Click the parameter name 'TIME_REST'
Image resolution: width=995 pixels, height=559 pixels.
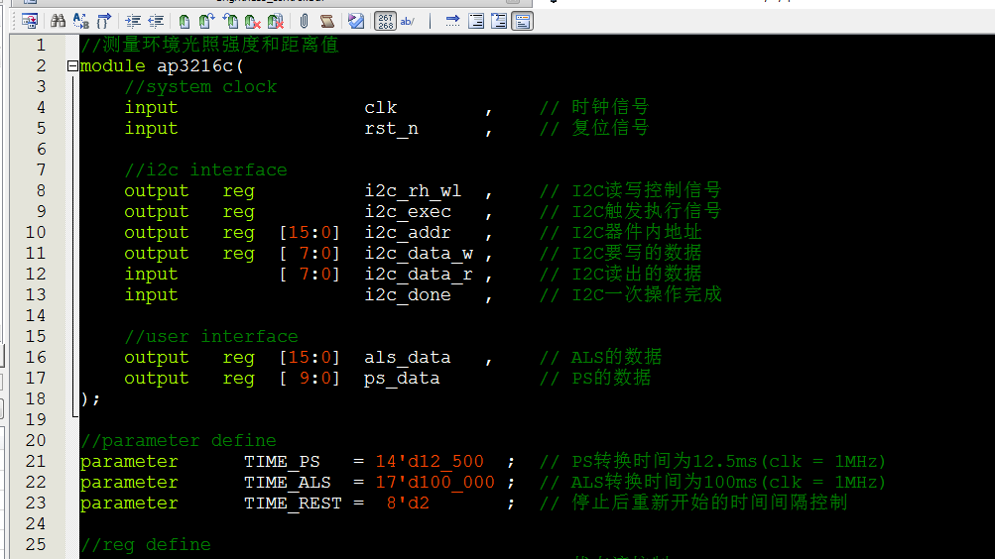(x=294, y=503)
